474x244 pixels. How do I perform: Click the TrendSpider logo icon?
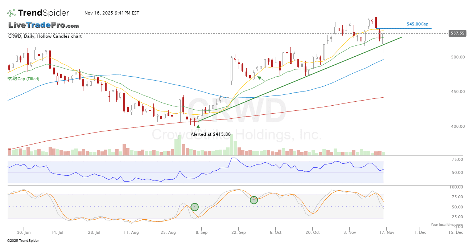12,13
